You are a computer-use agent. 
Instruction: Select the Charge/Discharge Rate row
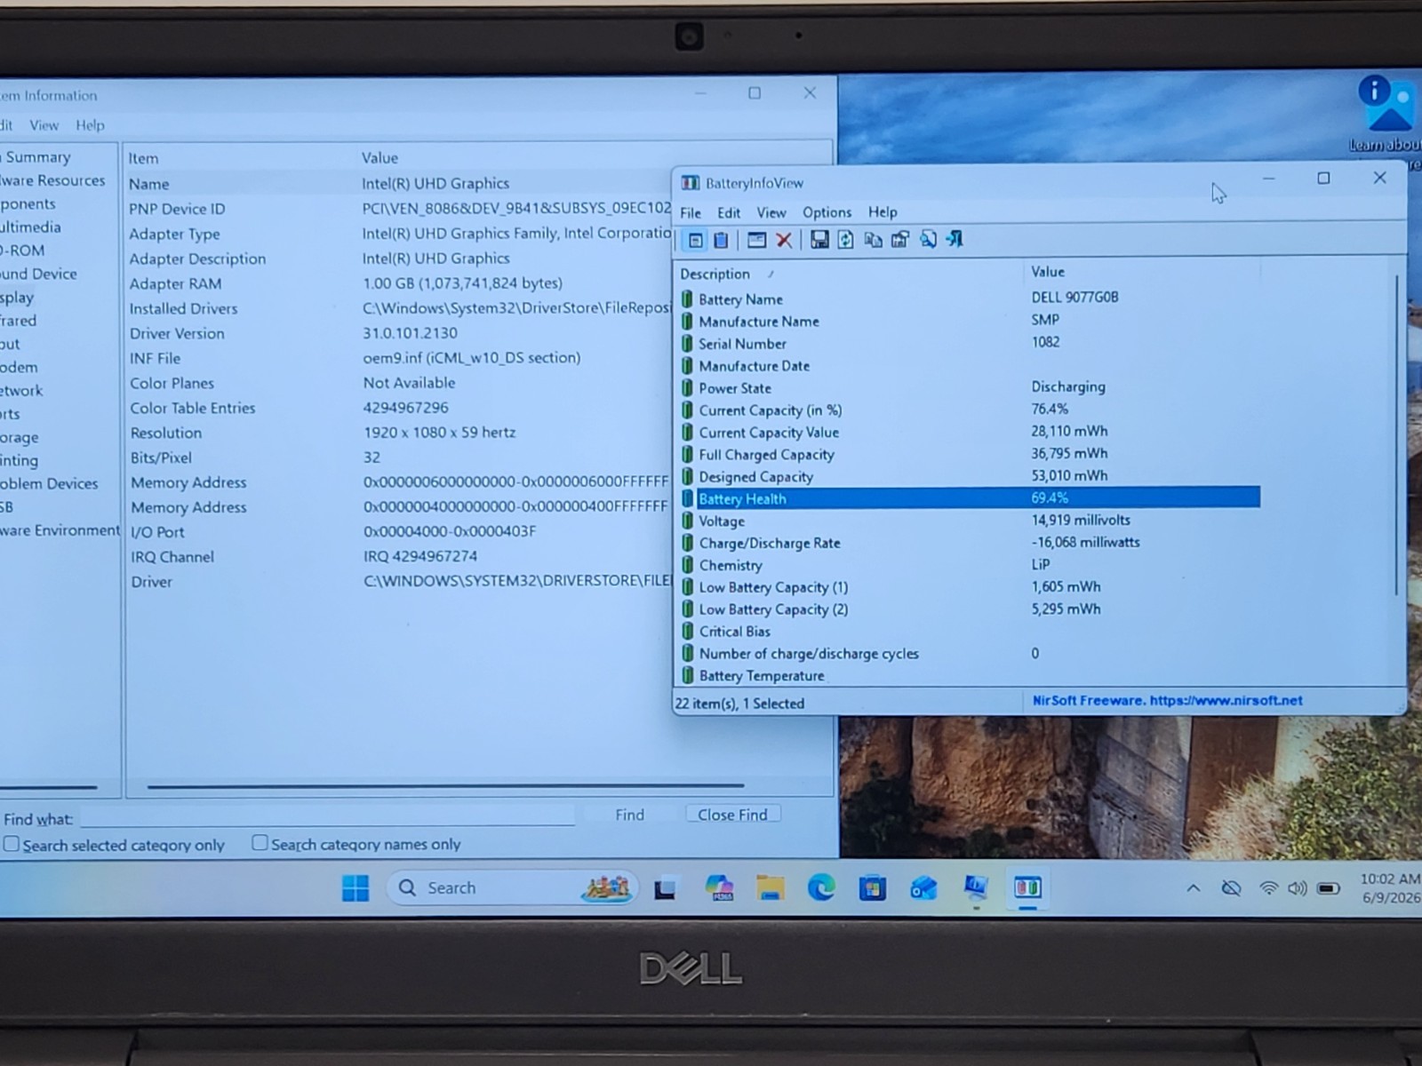969,543
